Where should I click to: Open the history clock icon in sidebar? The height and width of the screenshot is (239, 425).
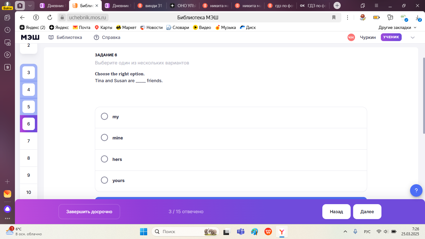tap(7, 30)
